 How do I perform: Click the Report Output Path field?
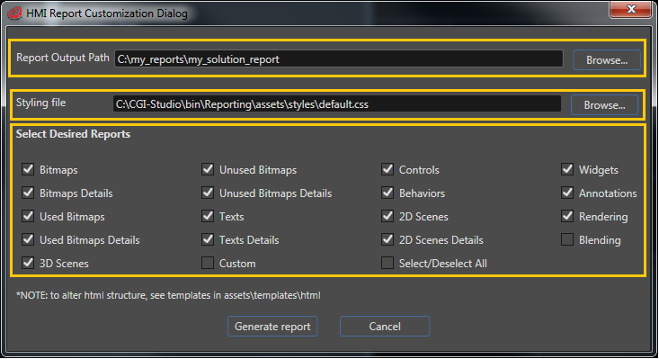pos(339,58)
